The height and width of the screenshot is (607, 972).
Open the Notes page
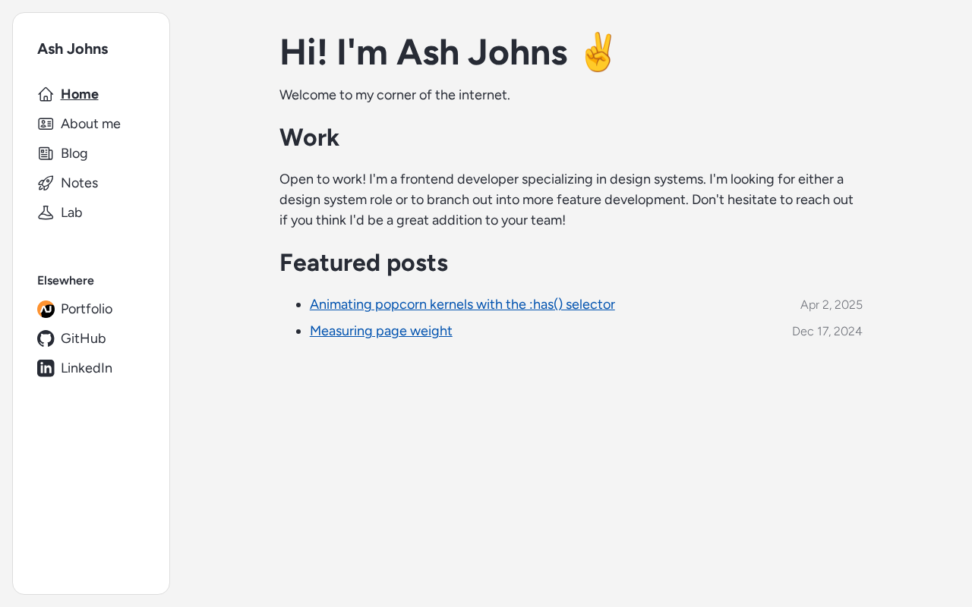tap(79, 183)
